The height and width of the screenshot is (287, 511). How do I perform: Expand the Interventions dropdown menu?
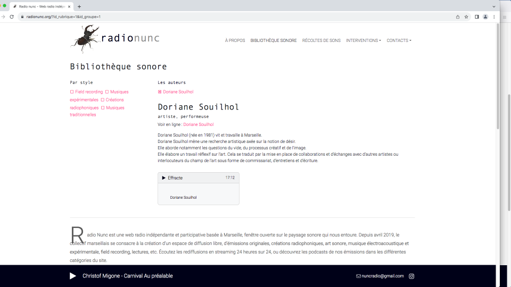click(x=363, y=40)
